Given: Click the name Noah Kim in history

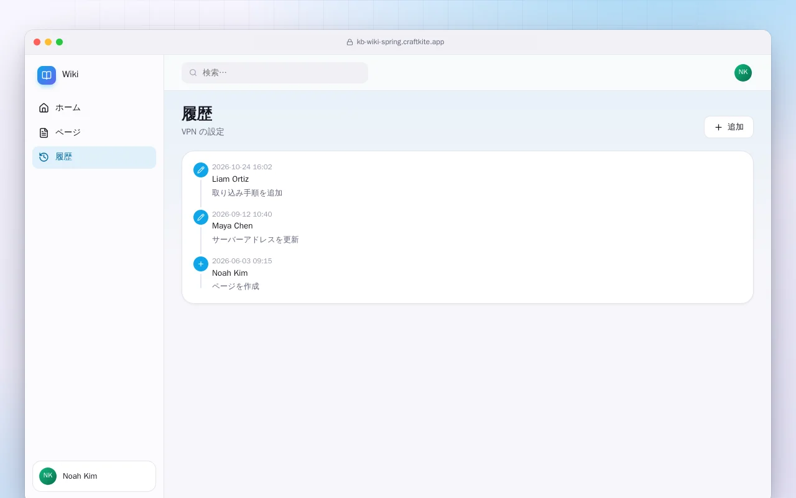Looking at the screenshot, I should pos(230,273).
